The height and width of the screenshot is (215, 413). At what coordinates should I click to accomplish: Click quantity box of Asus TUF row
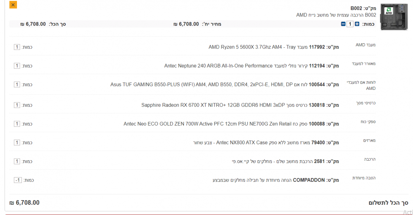click(x=17, y=84)
